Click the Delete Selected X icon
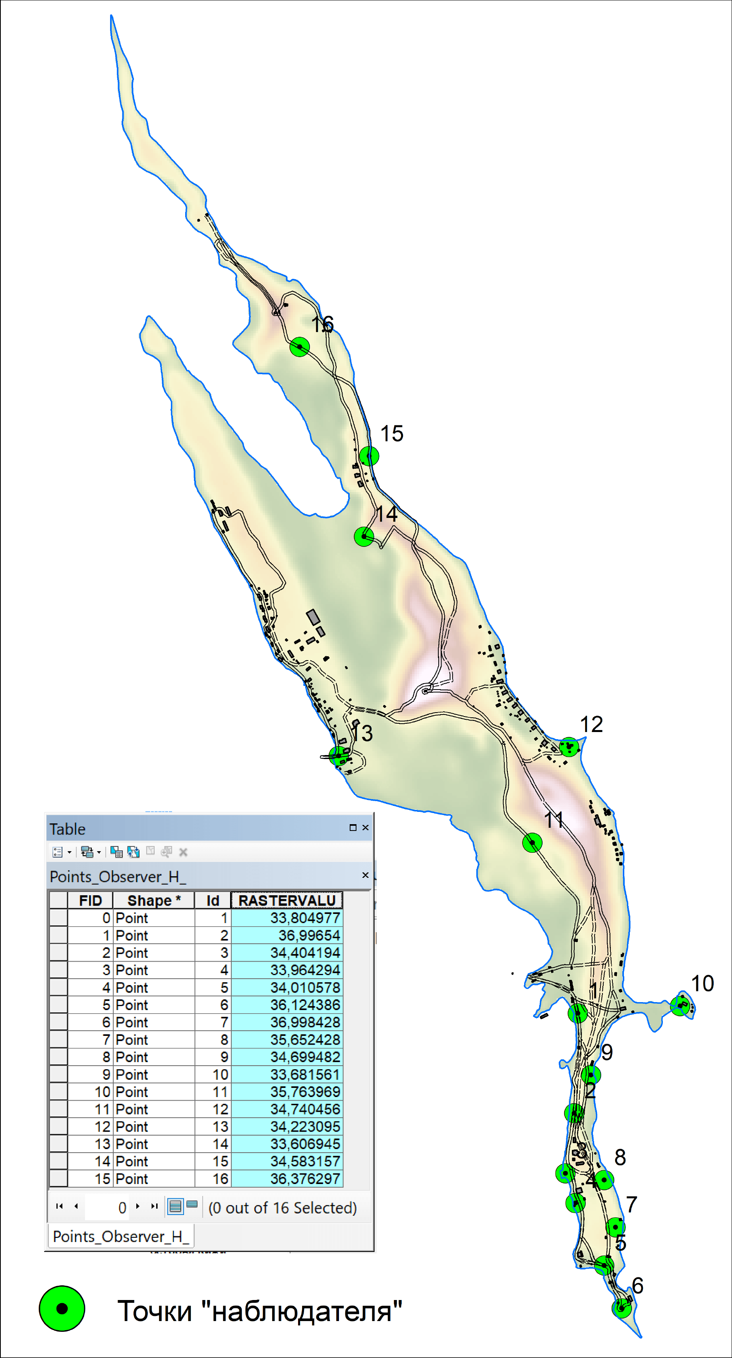Image resolution: width=732 pixels, height=1358 pixels. (184, 852)
